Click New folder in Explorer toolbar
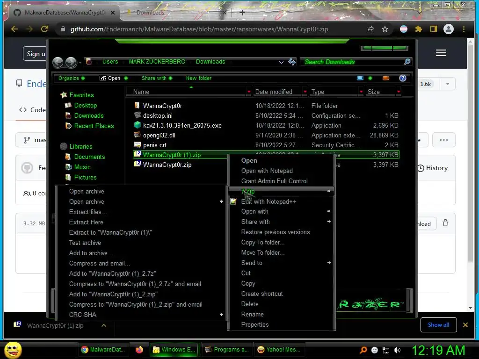Image resolution: width=479 pixels, height=359 pixels. [198, 78]
